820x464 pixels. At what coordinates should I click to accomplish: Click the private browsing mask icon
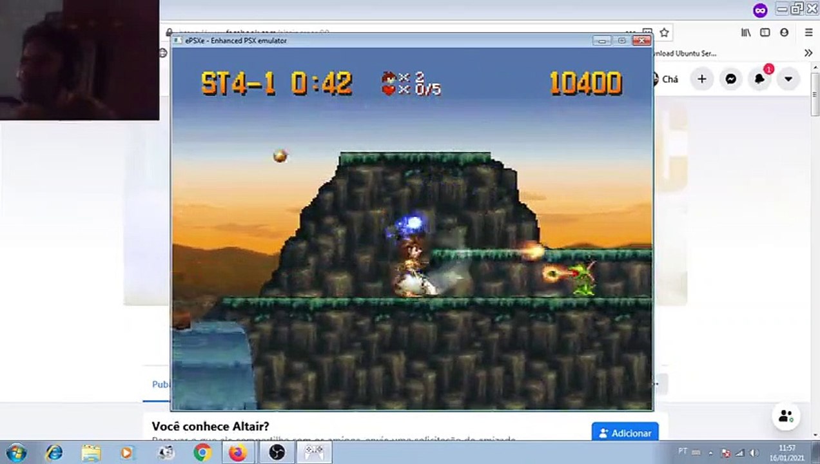(x=760, y=10)
